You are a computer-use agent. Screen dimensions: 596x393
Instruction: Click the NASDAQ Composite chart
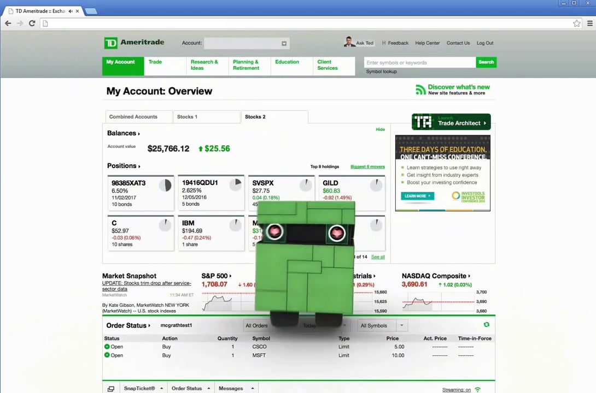tap(439, 302)
